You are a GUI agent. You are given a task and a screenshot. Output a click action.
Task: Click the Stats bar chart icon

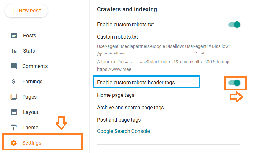pyautogui.click(x=14, y=51)
